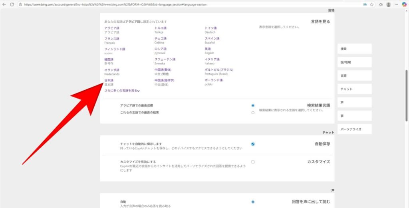Click the browser Back arrow
This screenshot has height=208, width=409.
click(4, 4)
